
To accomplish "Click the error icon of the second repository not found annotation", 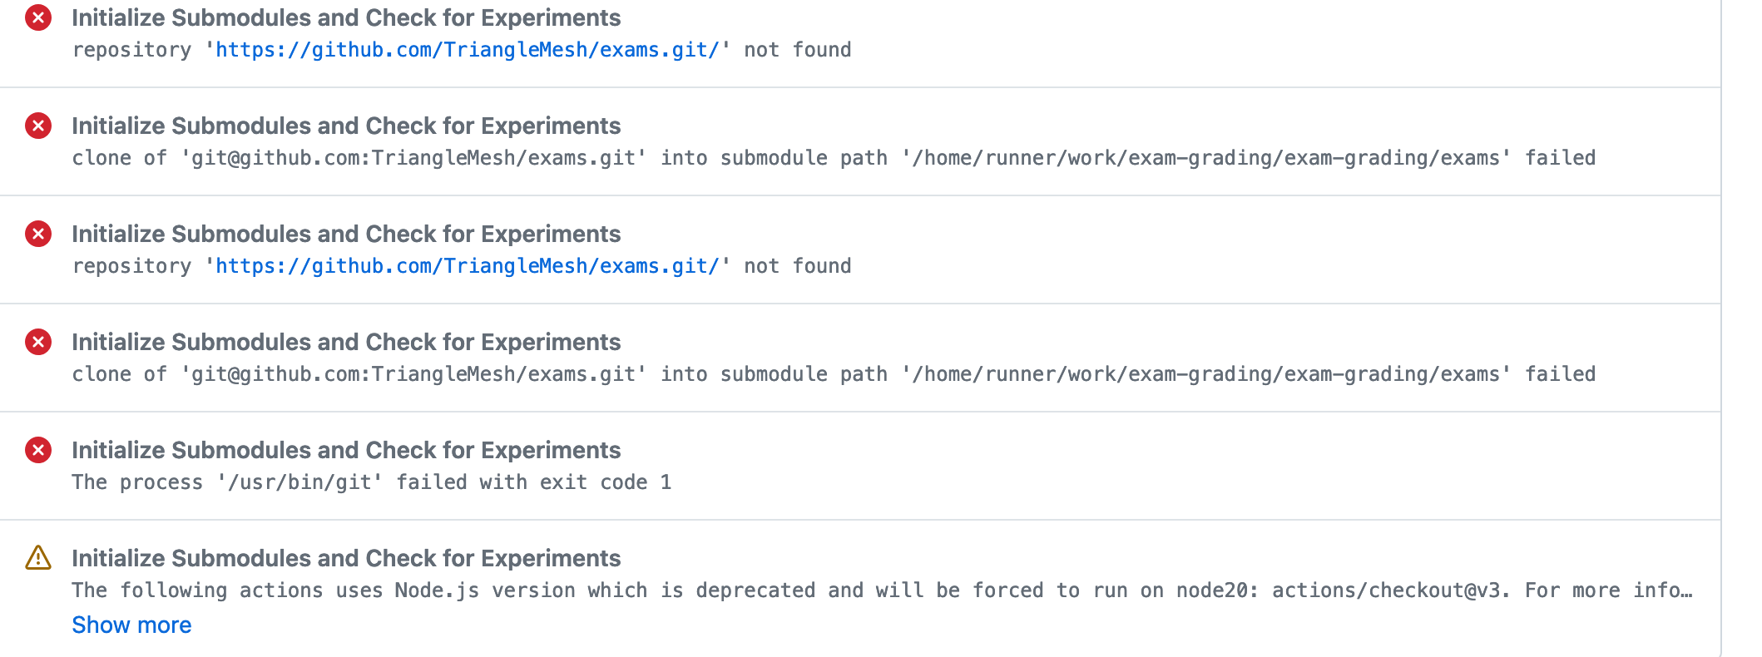I will tap(38, 234).
